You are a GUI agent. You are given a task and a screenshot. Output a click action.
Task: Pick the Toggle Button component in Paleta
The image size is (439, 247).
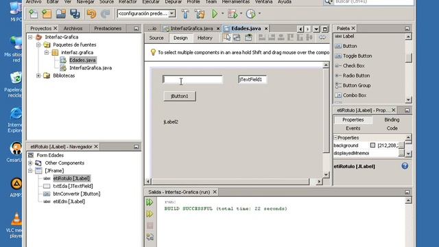354,56
